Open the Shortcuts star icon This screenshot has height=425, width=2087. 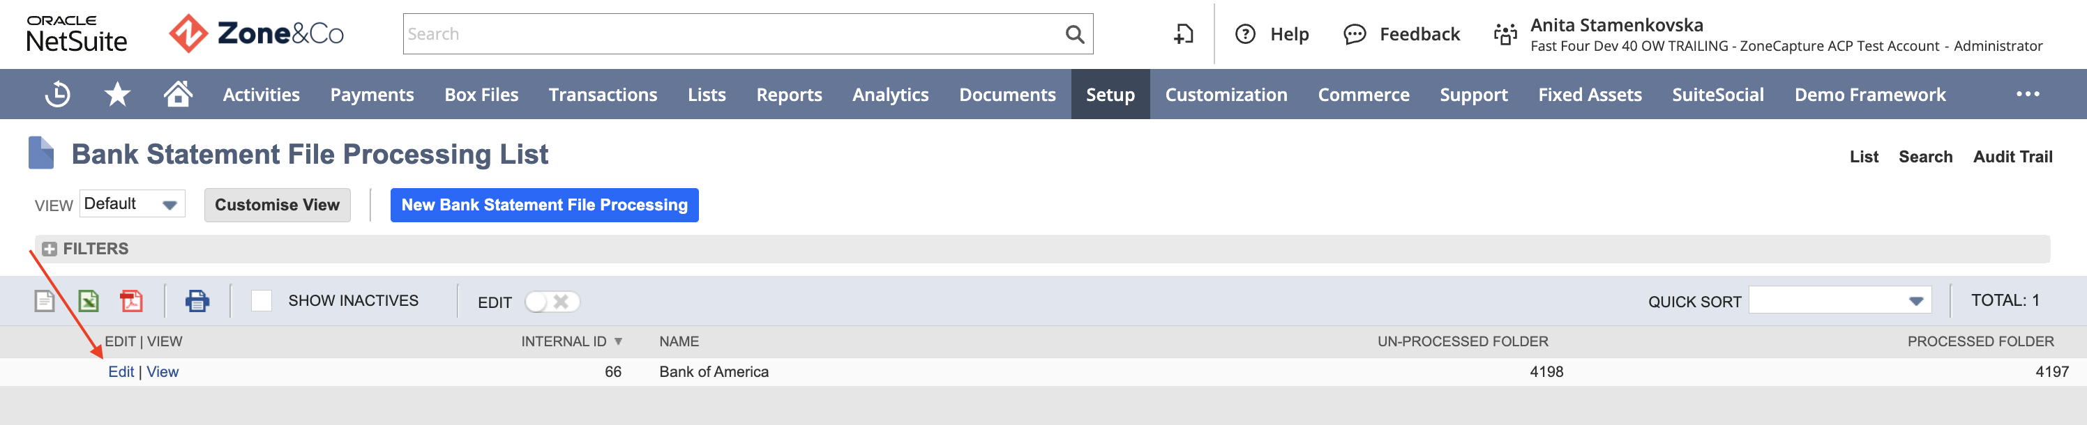click(x=117, y=95)
